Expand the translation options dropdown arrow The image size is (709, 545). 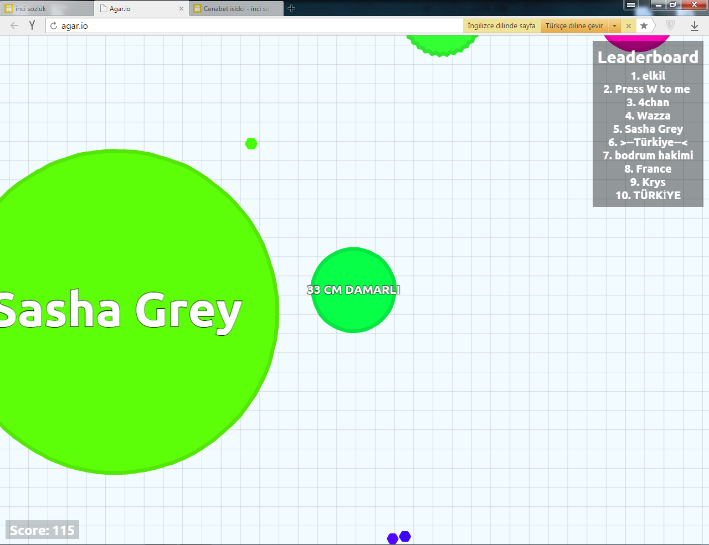(614, 25)
